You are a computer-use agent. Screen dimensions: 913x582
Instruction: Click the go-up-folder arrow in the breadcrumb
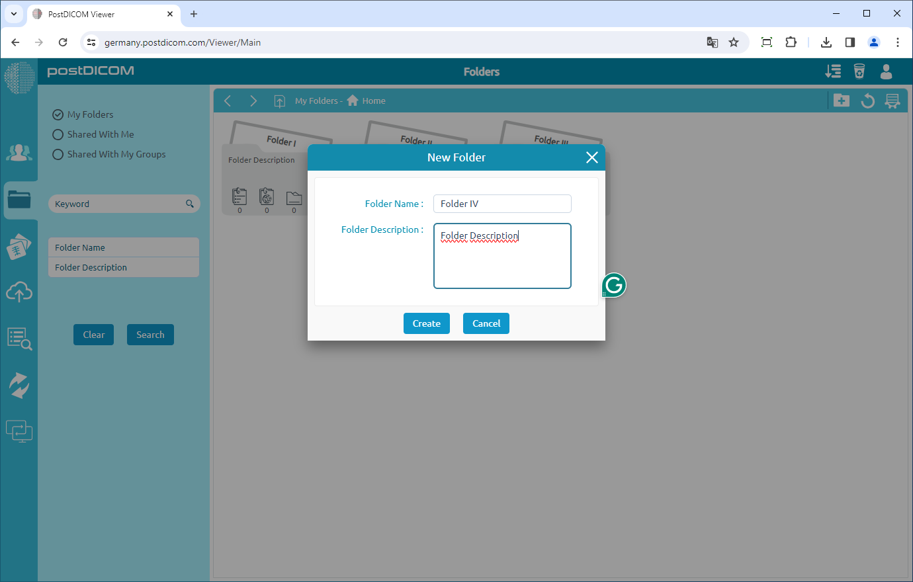[x=279, y=101]
